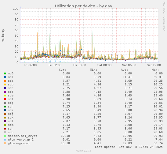Image resolution: width=167 pixels, height=154 pixels.
Task: Click the sdj brown legend swatch
Action: coord(5,114)
